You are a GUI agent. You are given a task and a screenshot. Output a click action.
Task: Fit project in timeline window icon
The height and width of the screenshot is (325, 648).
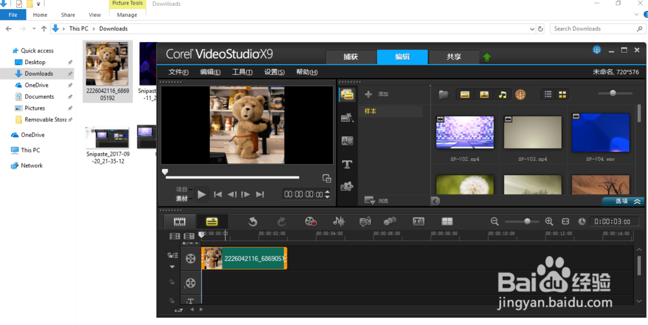pos(566,222)
